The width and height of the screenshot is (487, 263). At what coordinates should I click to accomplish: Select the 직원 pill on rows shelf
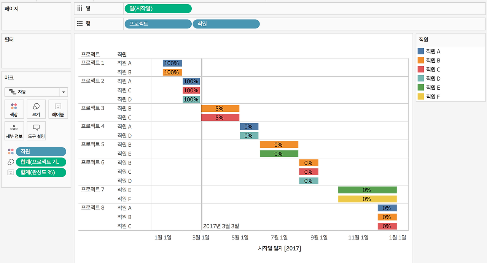pos(226,24)
